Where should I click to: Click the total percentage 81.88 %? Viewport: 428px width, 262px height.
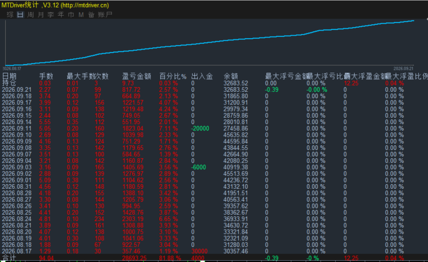170,258
